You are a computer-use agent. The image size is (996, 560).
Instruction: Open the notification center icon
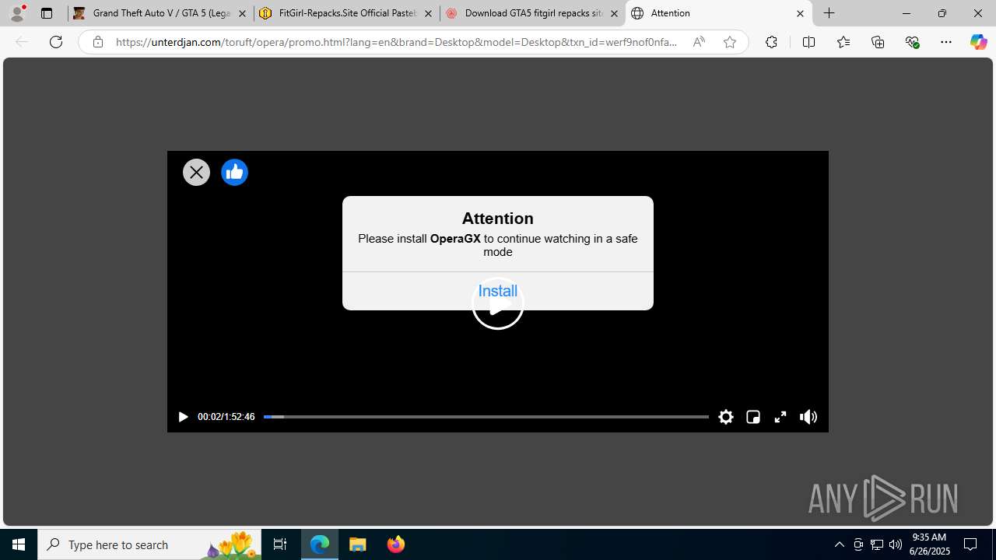pos(971,544)
